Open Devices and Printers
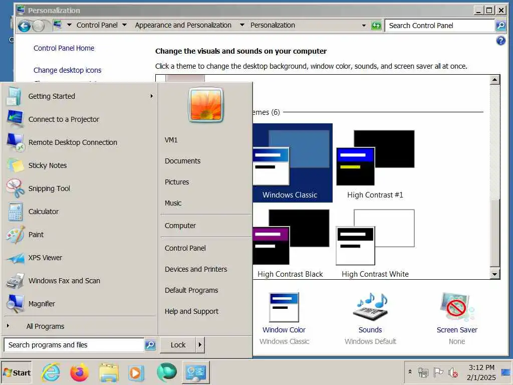This screenshot has height=385, width=513. (x=206, y=269)
